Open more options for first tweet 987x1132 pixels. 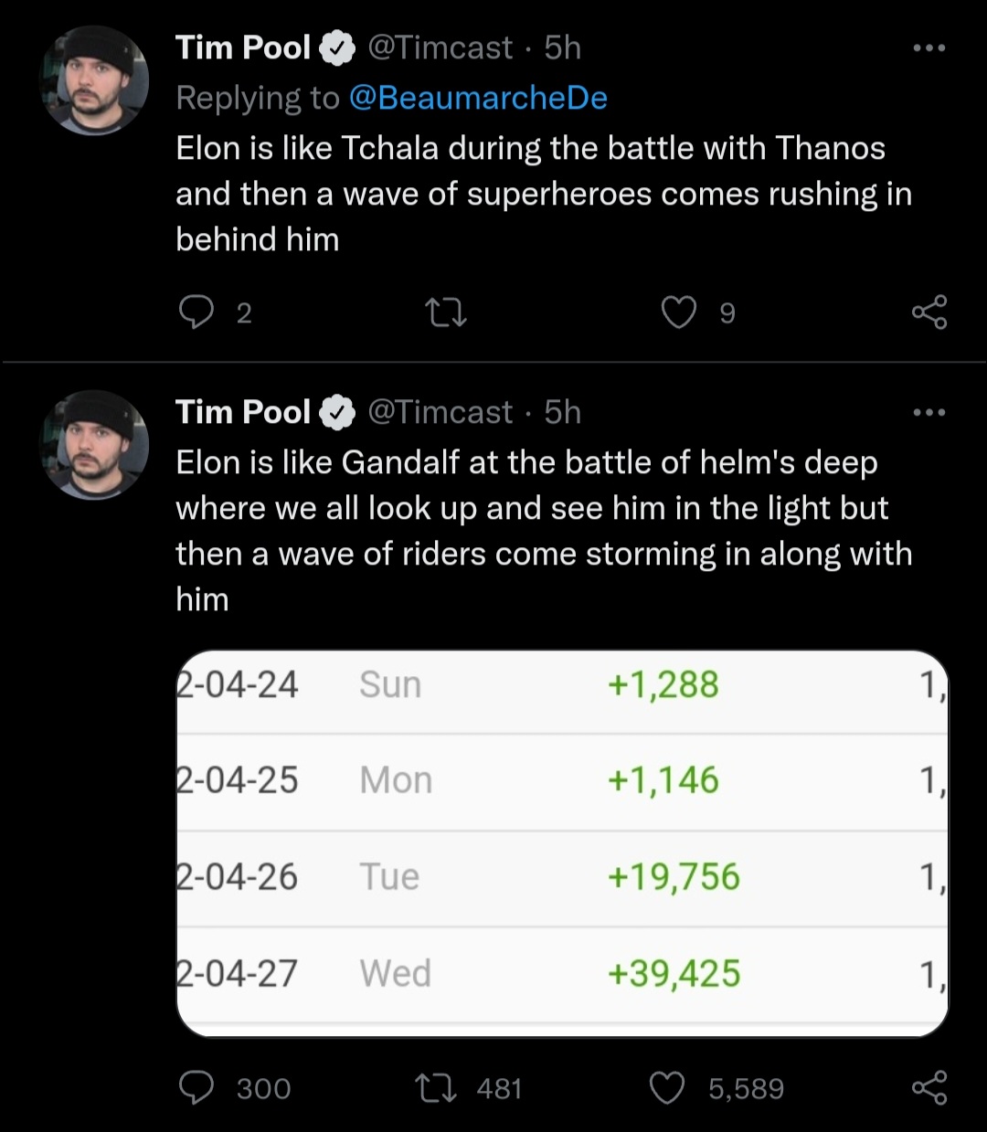click(929, 48)
